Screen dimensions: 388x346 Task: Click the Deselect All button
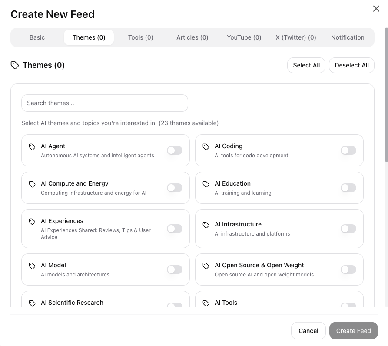coord(352,65)
